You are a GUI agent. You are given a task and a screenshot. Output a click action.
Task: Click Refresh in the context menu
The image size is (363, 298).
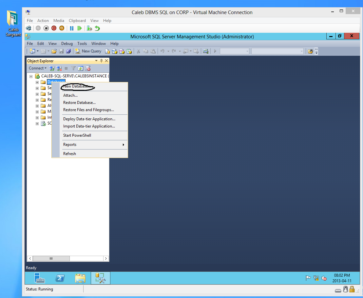(x=94, y=154)
